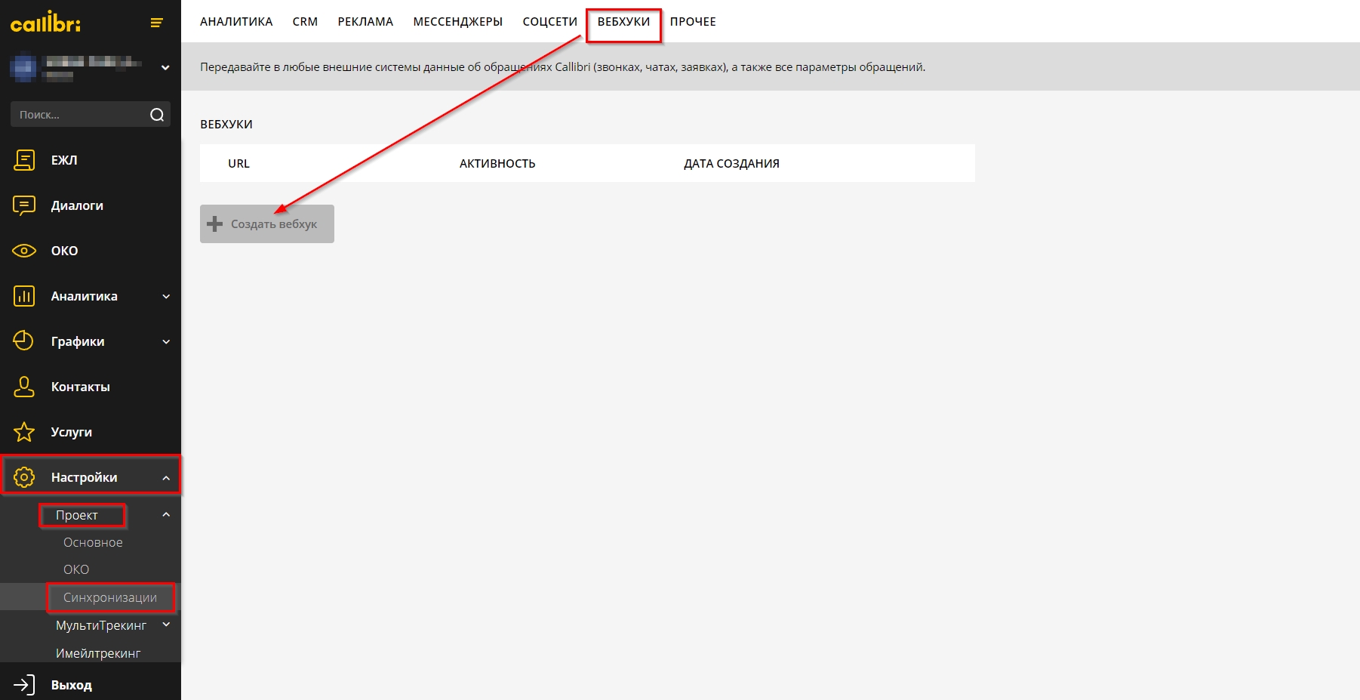The width and height of the screenshot is (1360, 700).
Task: Click the ОКО eye icon
Action: pos(24,251)
